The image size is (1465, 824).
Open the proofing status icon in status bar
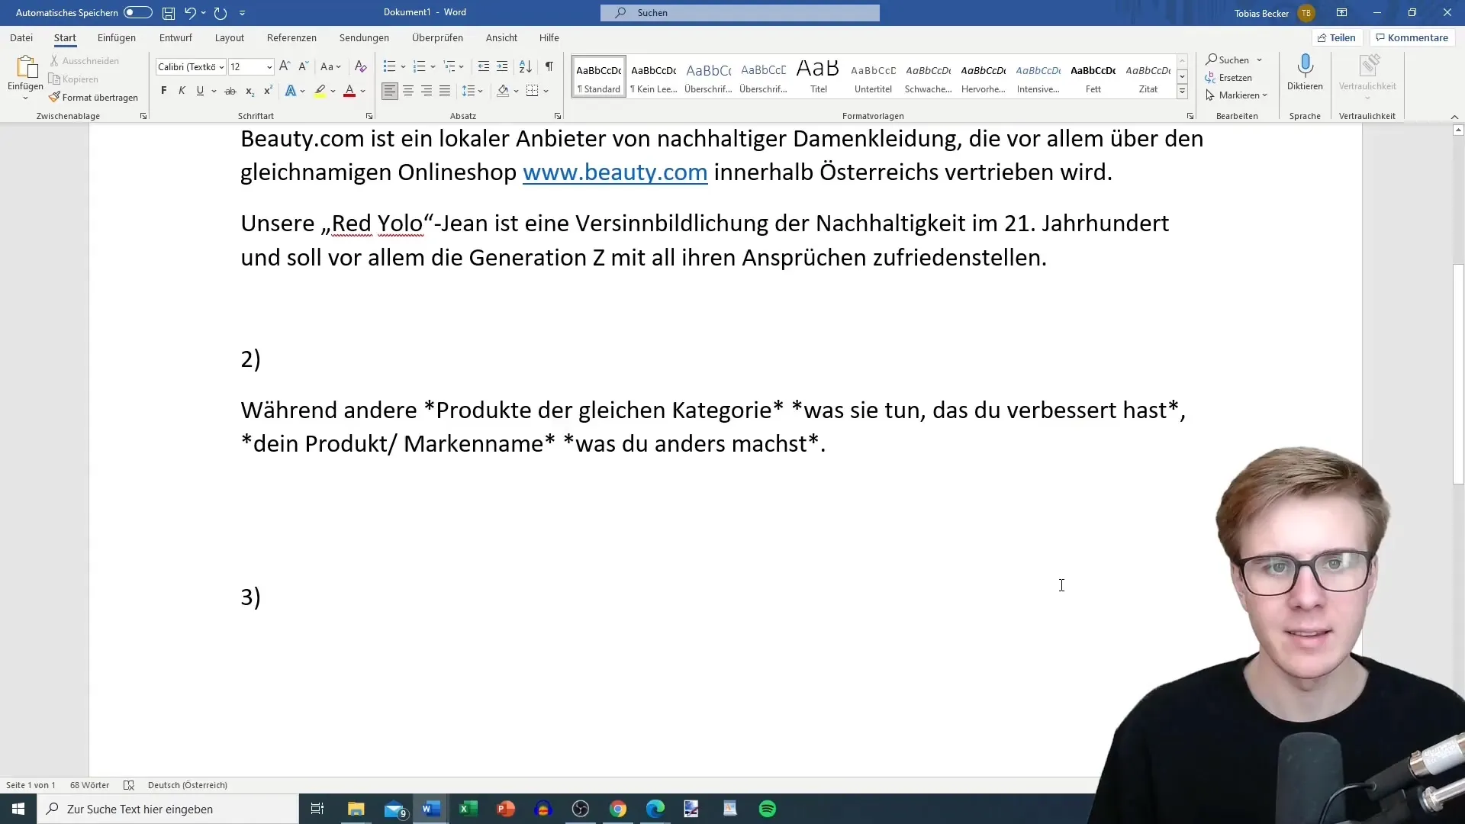129,785
